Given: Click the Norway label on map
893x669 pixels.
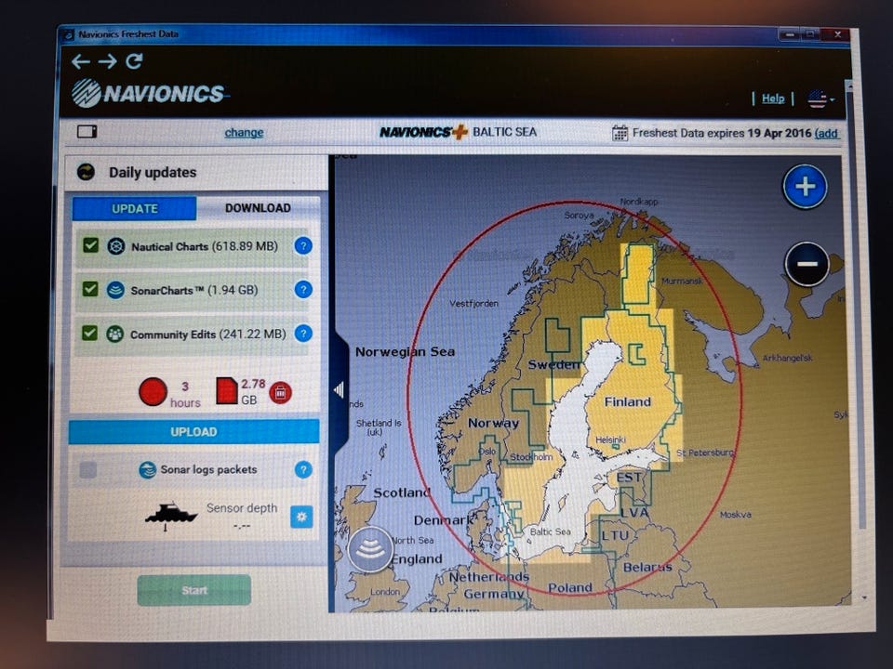Looking at the screenshot, I should click(x=493, y=424).
